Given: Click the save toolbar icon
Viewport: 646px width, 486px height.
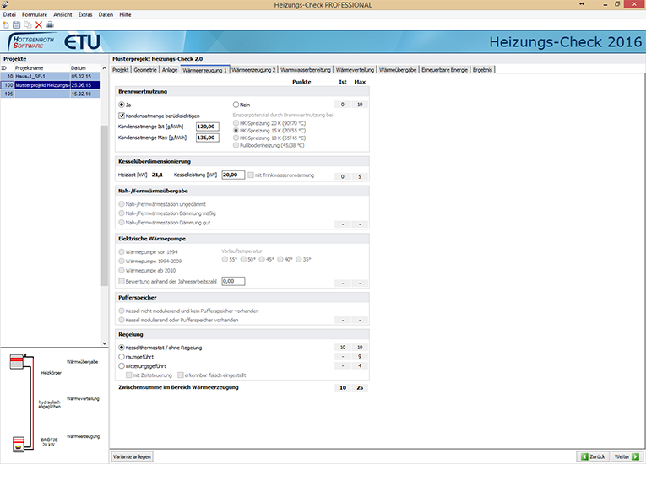Looking at the screenshot, I should (x=17, y=25).
